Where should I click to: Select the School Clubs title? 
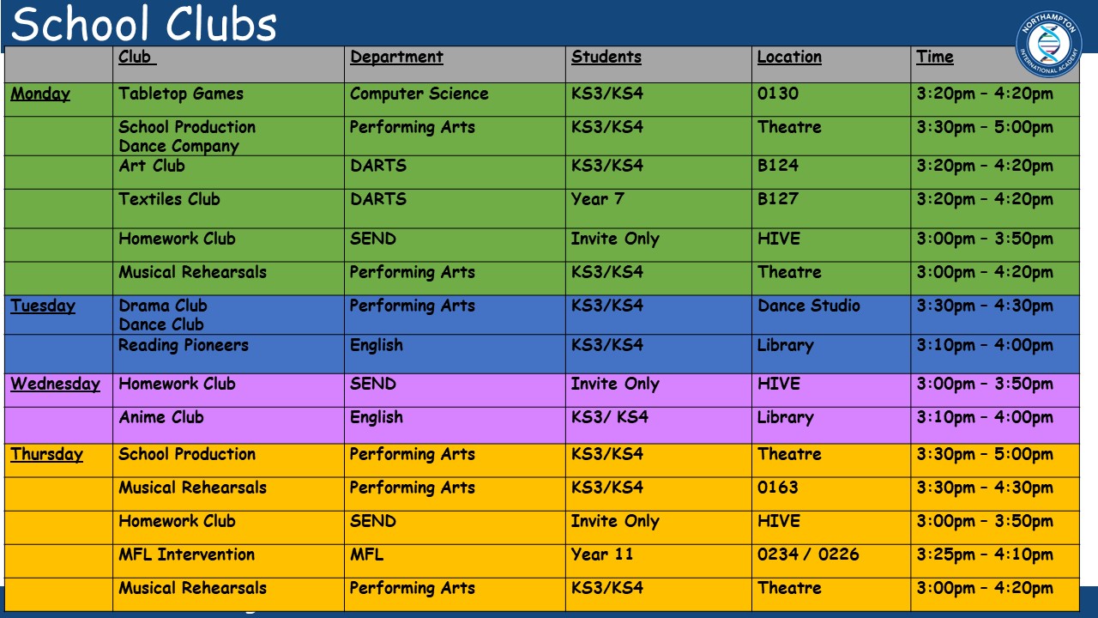click(x=144, y=24)
